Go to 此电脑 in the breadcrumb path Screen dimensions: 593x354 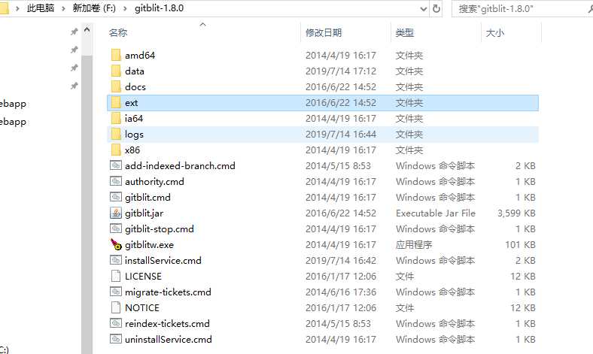(x=41, y=8)
